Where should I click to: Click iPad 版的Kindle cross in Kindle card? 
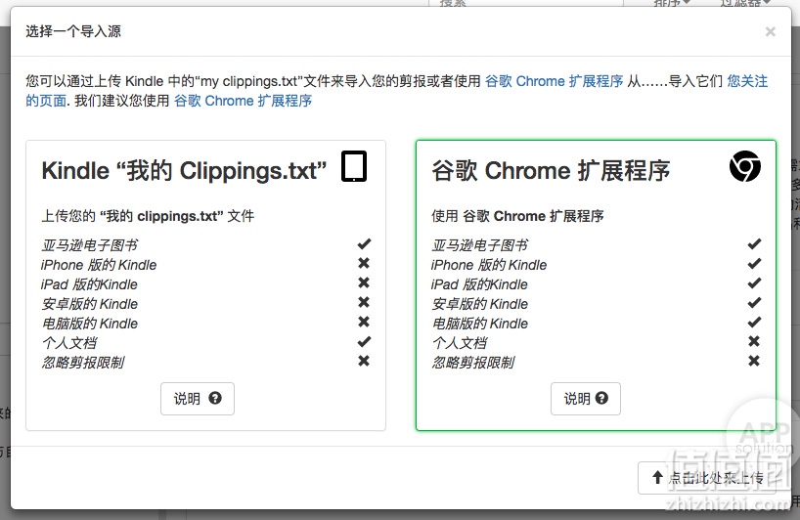click(364, 282)
